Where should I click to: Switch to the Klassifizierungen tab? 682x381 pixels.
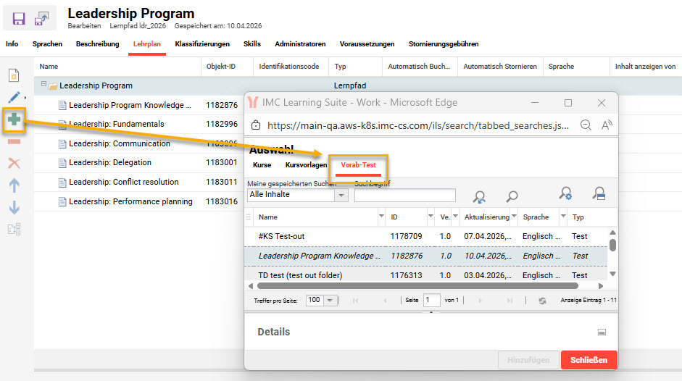[202, 44]
